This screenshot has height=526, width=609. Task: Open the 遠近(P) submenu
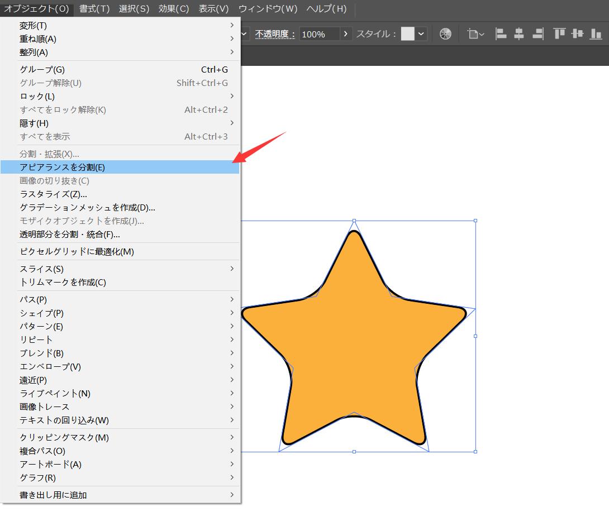pos(120,380)
